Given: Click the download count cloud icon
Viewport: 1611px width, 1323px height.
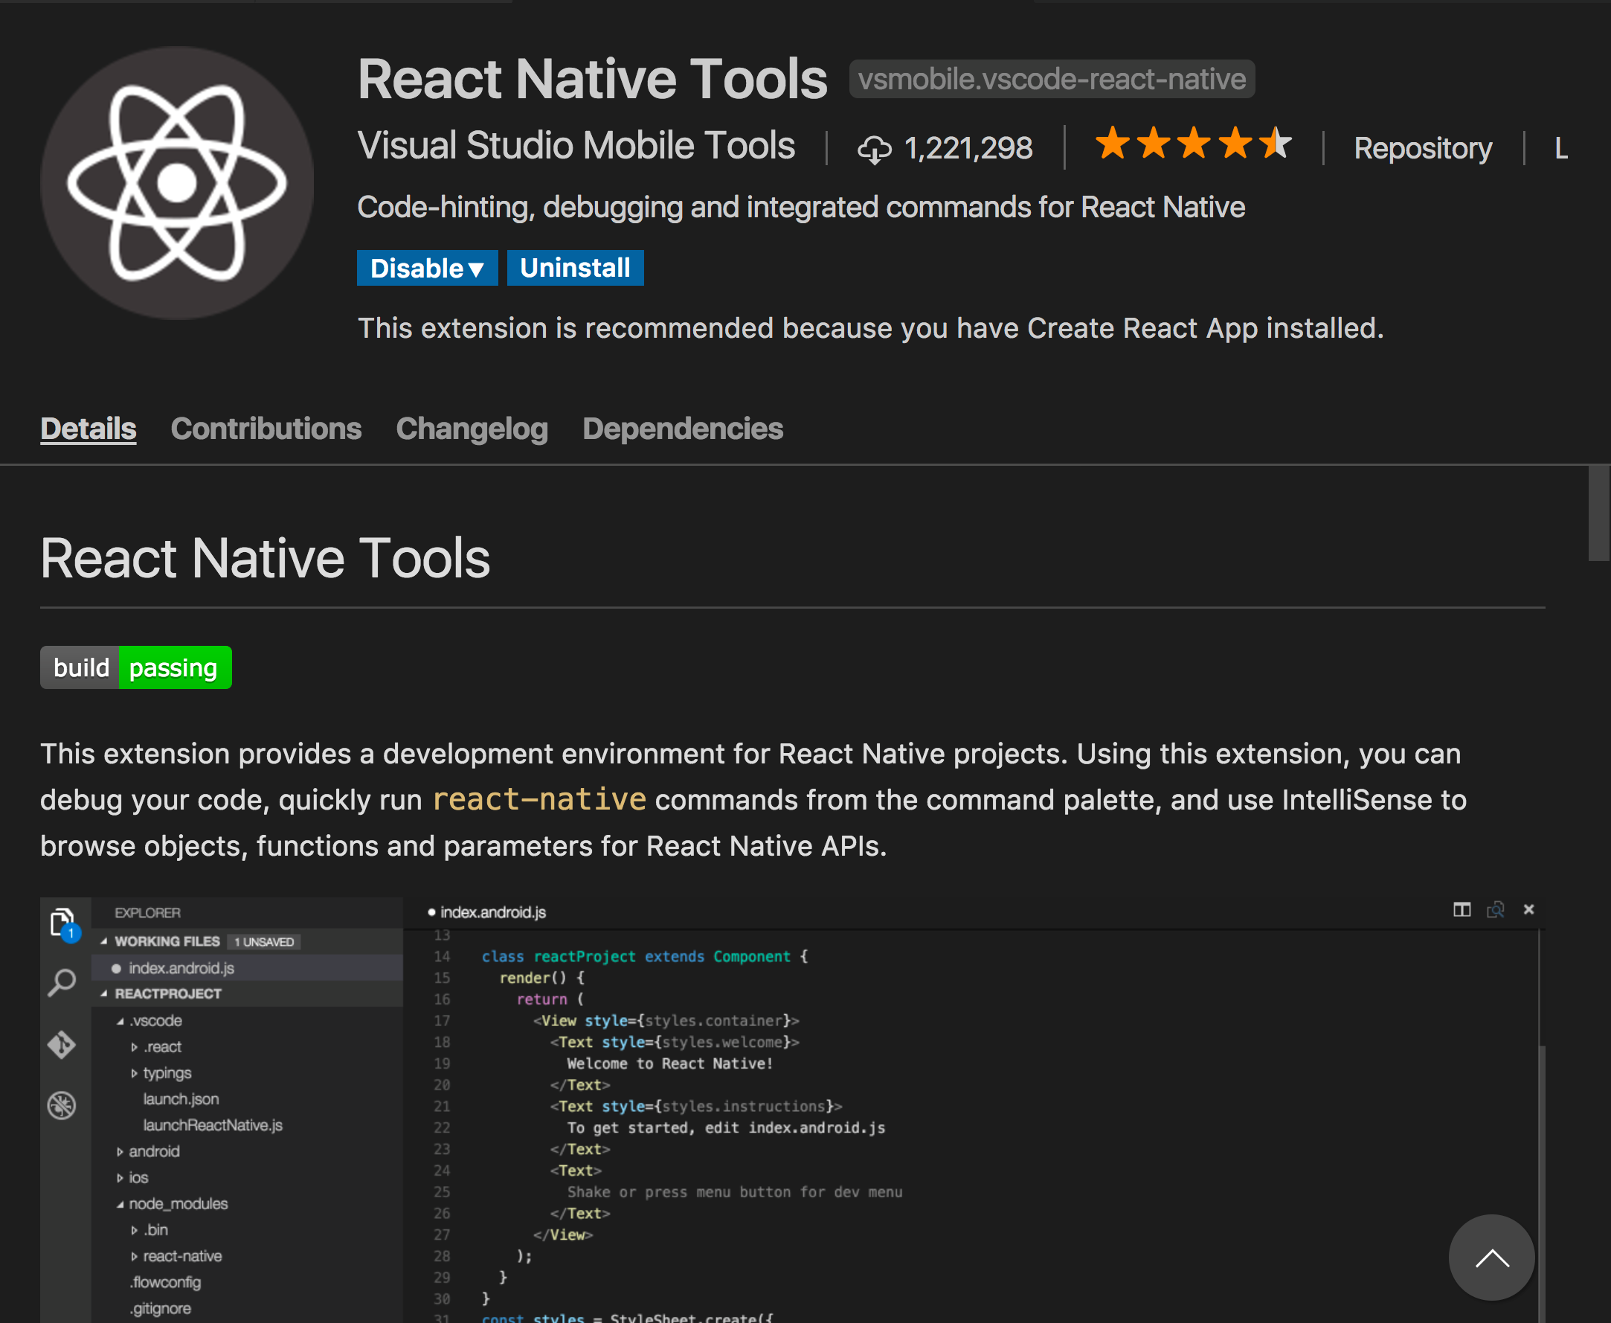Looking at the screenshot, I should (x=874, y=149).
